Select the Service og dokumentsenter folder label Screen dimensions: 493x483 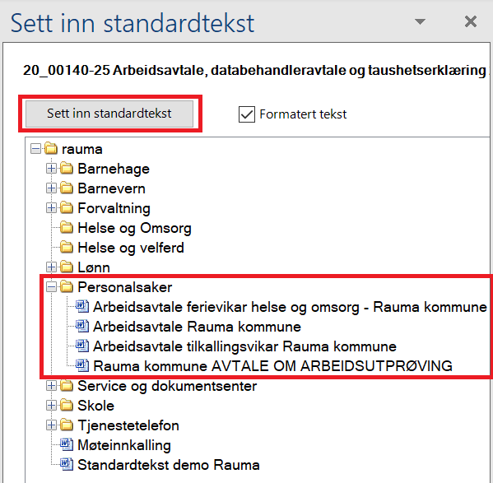[x=167, y=386]
